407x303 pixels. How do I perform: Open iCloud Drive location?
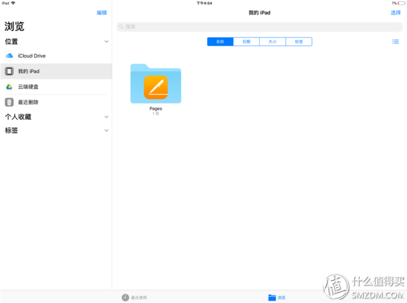click(x=56, y=56)
